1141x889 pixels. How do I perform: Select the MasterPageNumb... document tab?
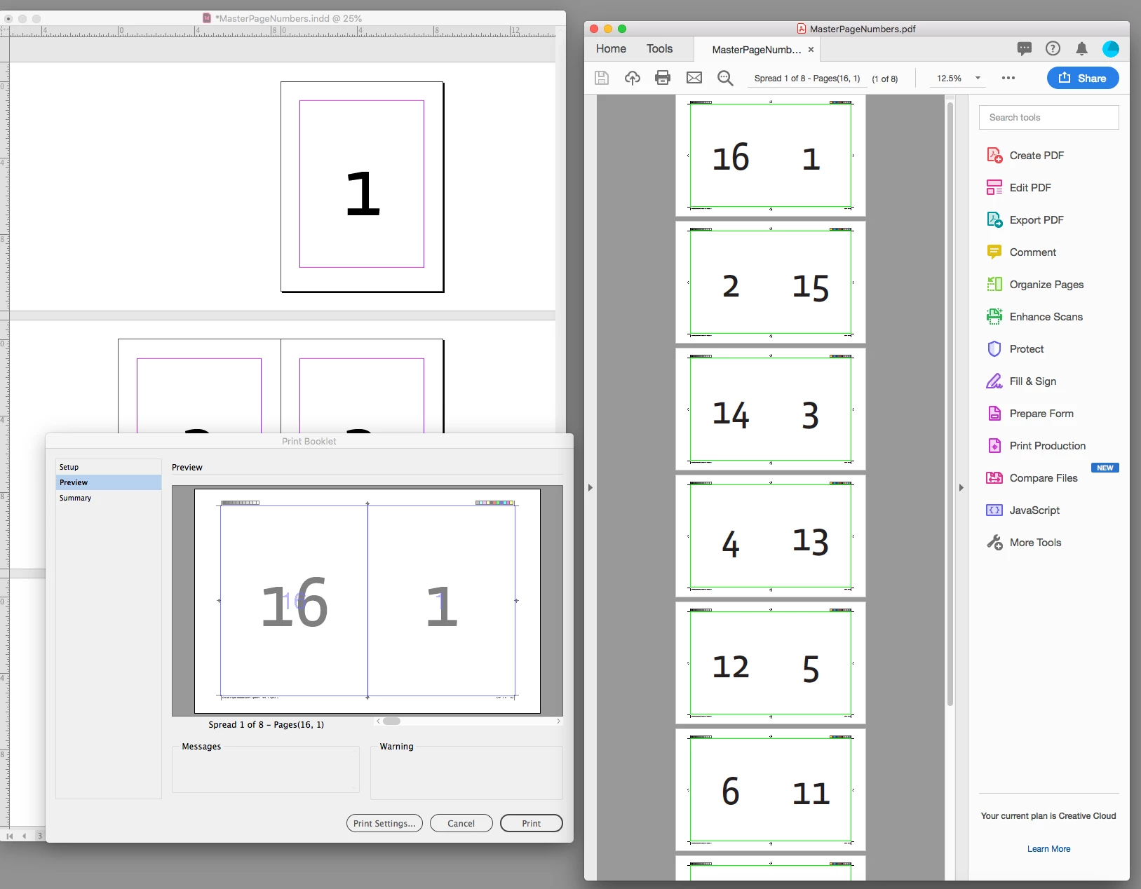point(756,50)
